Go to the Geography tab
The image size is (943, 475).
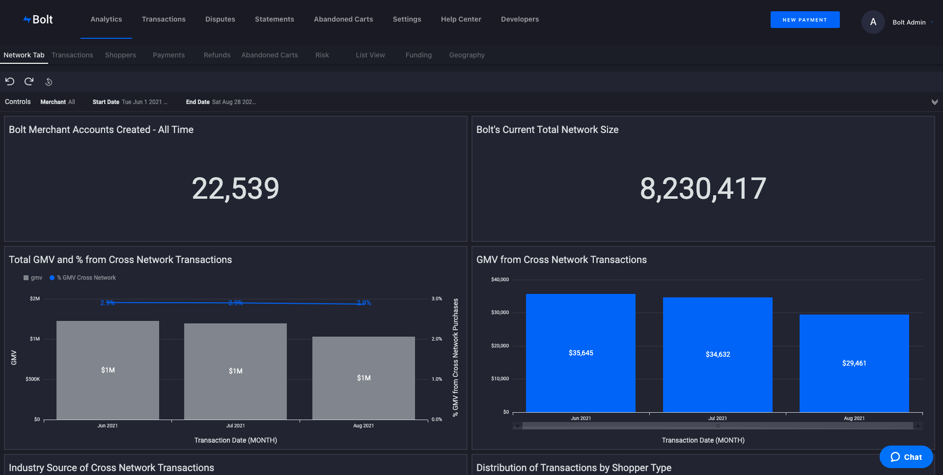(x=467, y=55)
